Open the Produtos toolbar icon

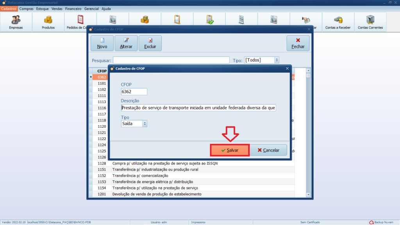[x=48, y=22]
